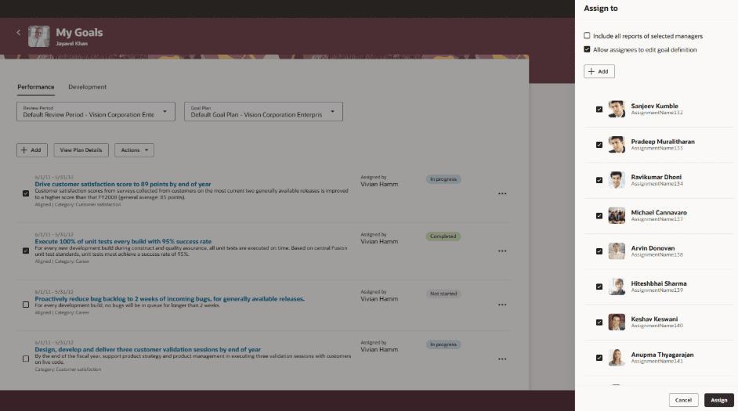This screenshot has height=411, width=738.
Task: Switch to the Development tab
Action: pyautogui.click(x=87, y=87)
